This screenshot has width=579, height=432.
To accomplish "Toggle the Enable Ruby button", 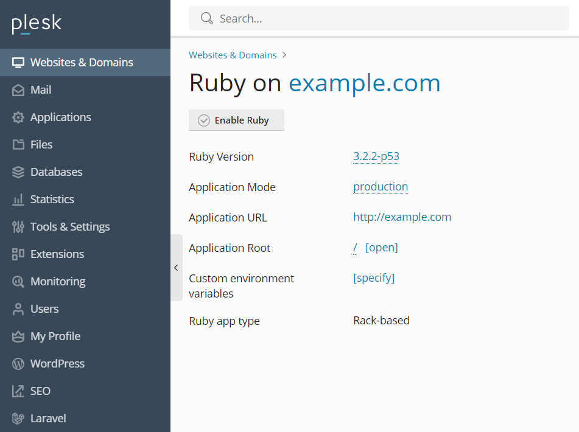I will coord(236,120).
